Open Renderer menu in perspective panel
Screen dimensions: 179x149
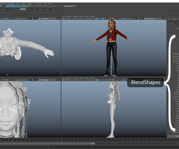pos(87,17)
